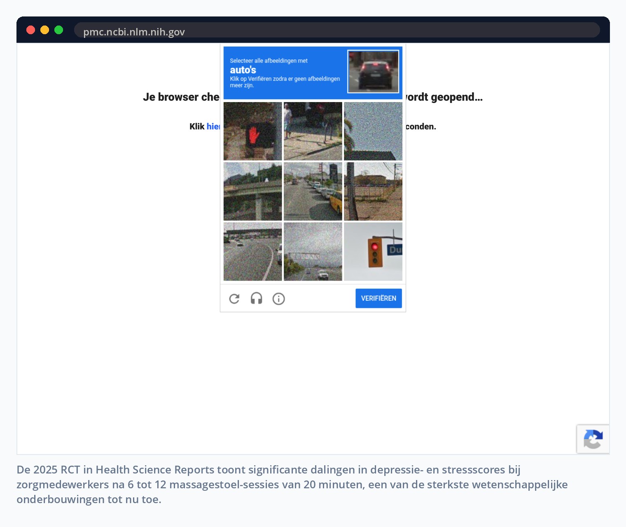626x527 pixels.
Task: Click the 'hier' link
Action: (x=213, y=126)
